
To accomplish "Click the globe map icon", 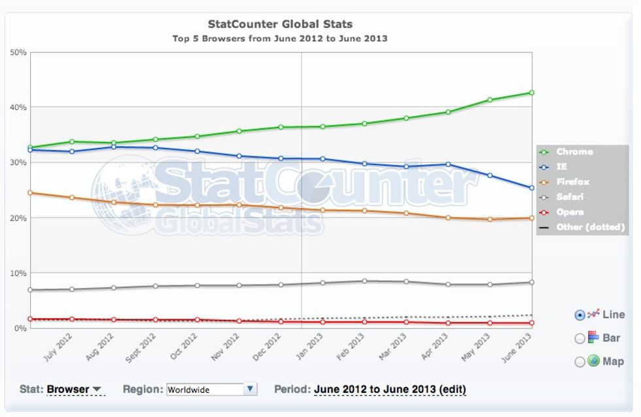I will (x=594, y=361).
